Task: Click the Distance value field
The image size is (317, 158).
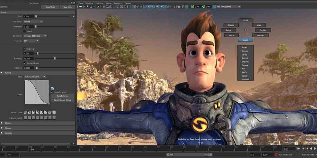Action: point(28,68)
